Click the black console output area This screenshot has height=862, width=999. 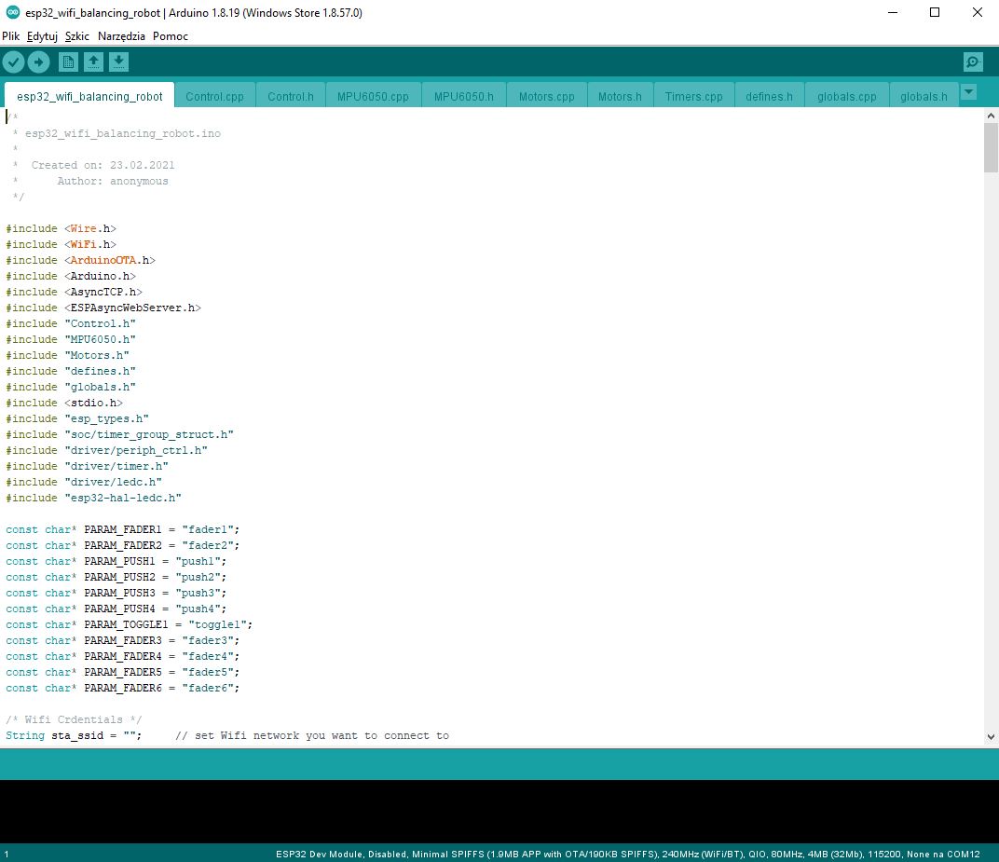[499, 812]
